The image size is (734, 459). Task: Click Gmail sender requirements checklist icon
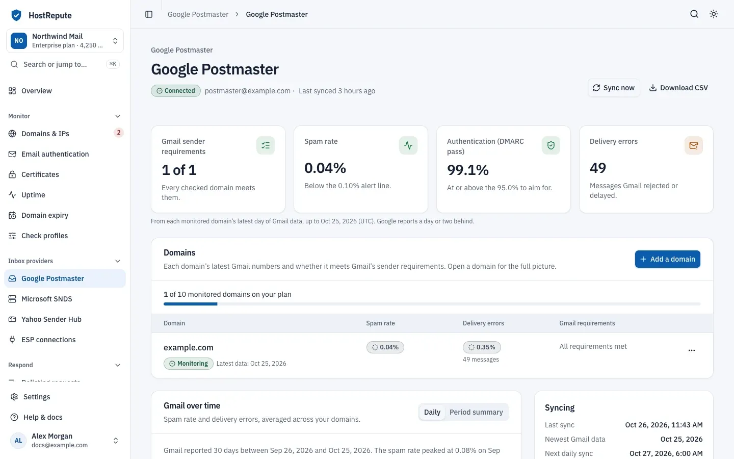point(266,145)
